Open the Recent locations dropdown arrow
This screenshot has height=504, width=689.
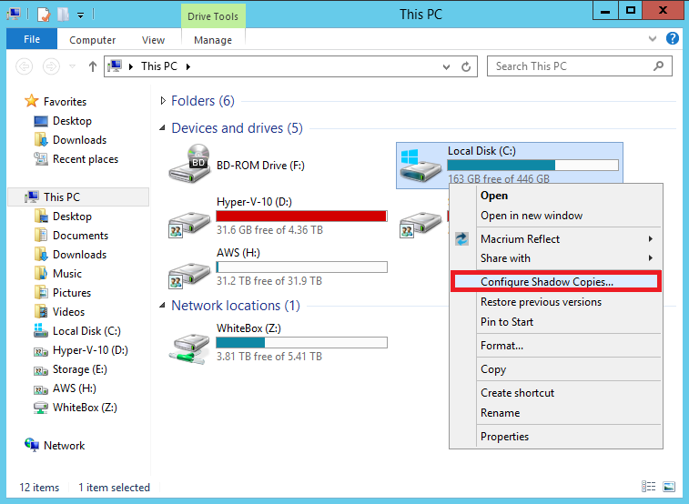(x=73, y=66)
